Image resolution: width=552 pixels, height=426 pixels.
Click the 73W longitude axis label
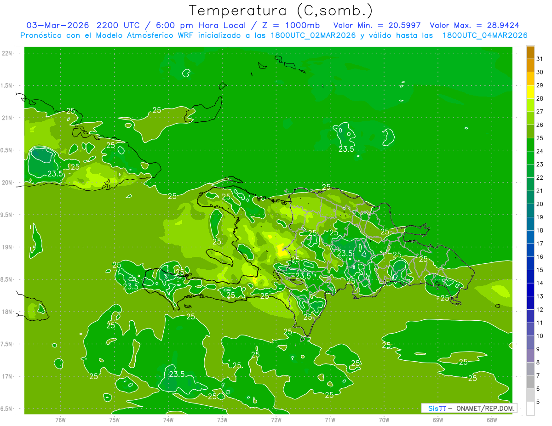pos(222,419)
